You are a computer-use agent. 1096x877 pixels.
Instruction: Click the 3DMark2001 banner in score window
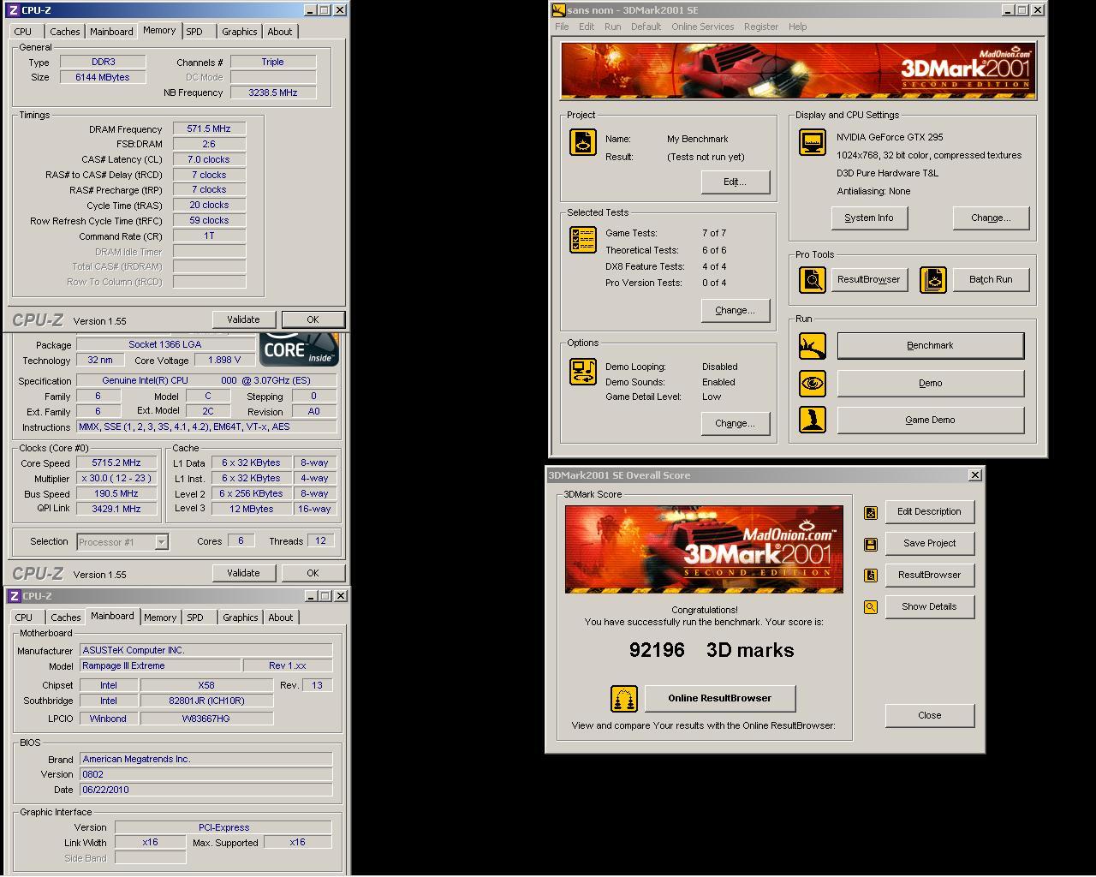click(x=704, y=549)
